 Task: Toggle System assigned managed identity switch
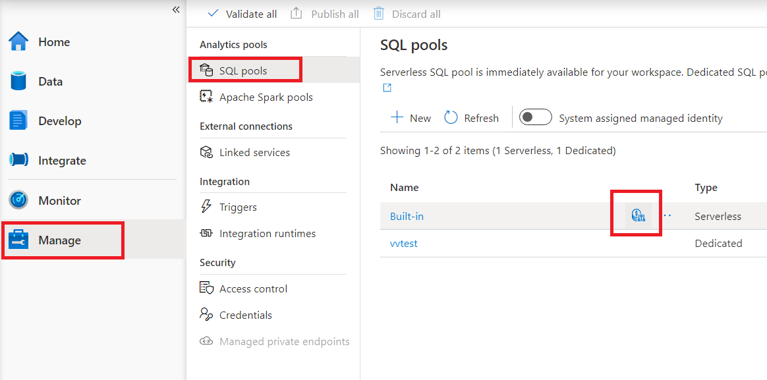[535, 117]
